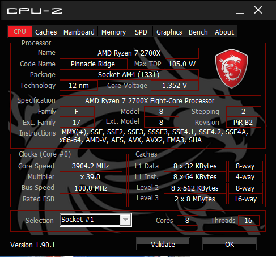The image size is (276, 257).
Task: Click the OK button
Action: [x=230, y=244]
